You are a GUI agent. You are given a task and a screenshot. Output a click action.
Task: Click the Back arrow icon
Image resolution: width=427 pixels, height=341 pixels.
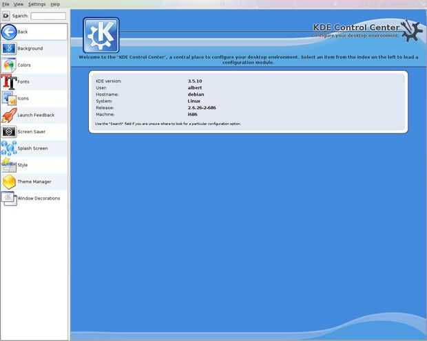click(x=9, y=32)
